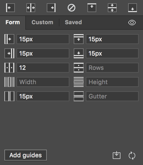Edit columns count field showing 12
This screenshot has height=165, width=143.
(43, 68)
